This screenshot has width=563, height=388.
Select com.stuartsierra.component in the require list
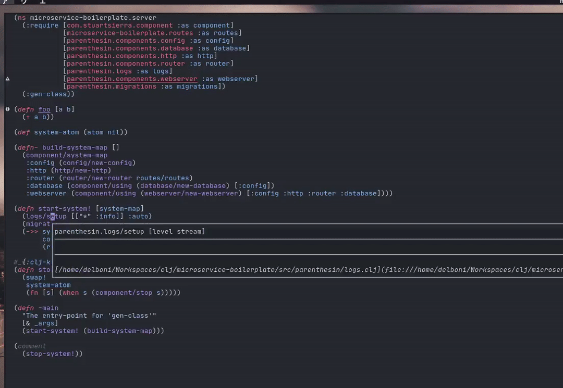pyautogui.click(x=119, y=25)
